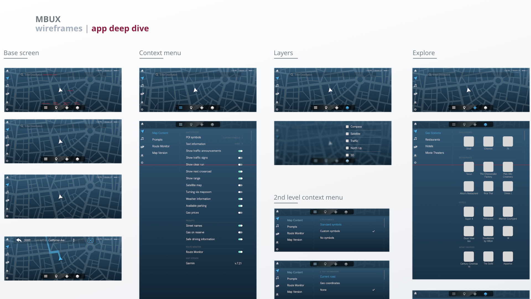Screen dimensions: 531x299
Task: Close the California Ave turn guidance banner
Action: (90, 240)
